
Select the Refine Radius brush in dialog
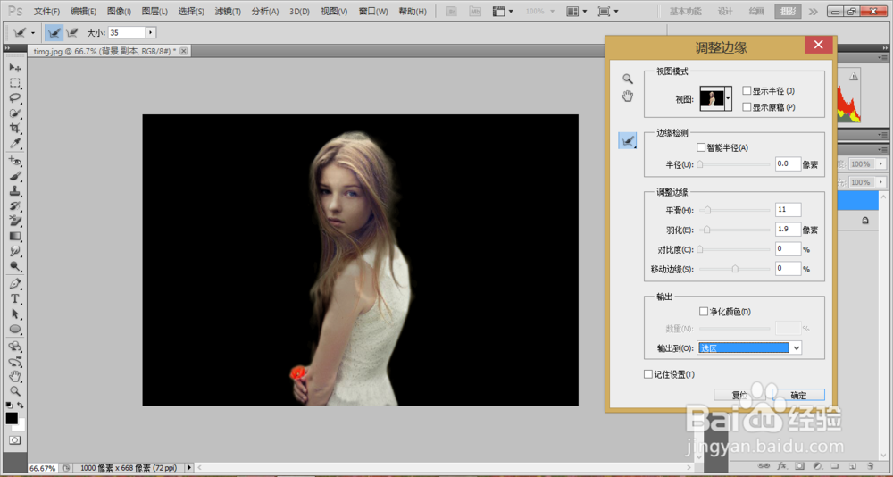click(x=628, y=141)
